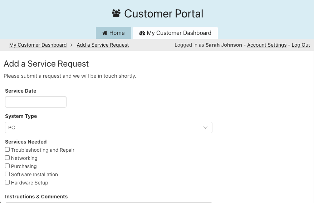Click the Add a Service Request breadcrumb
314x203 pixels.
103,45
